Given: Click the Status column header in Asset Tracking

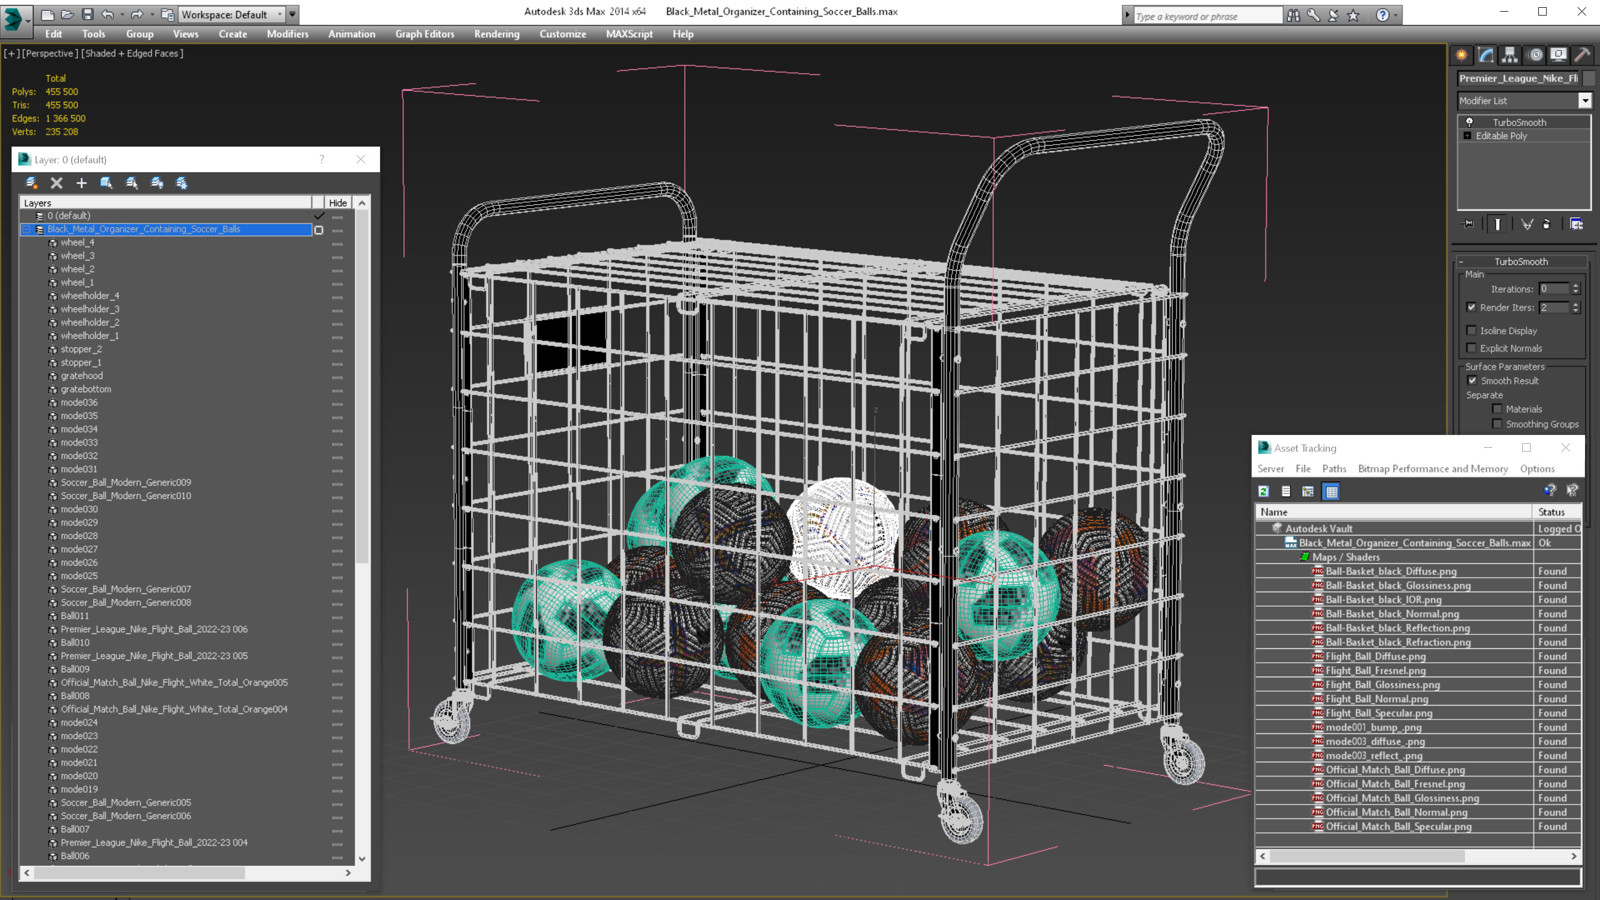Looking at the screenshot, I should (x=1557, y=512).
